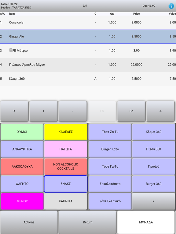Decrease quantity with the - button

(73, 111)
